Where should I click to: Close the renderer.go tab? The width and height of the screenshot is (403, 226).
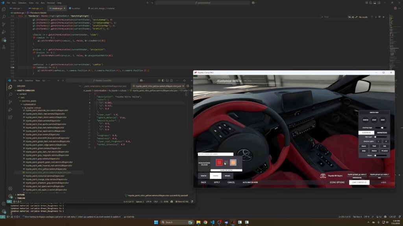pos(64,9)
